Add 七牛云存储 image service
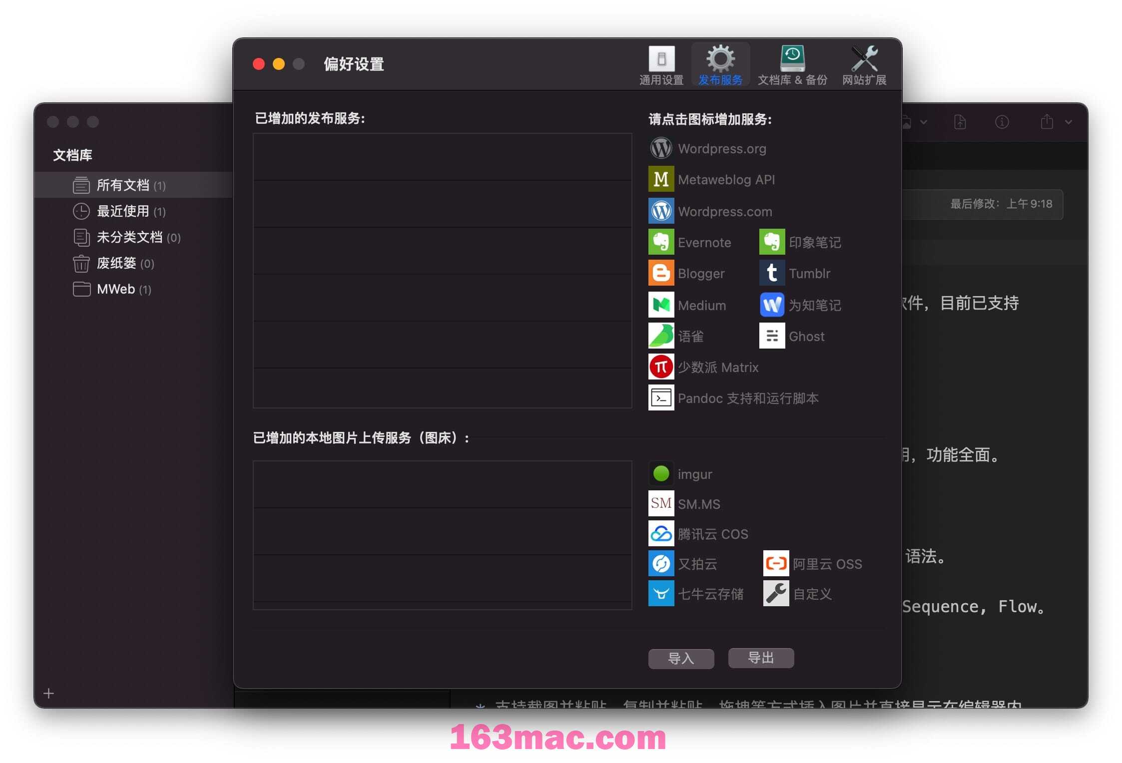Viewport: 1122px width, 763px height. pyautogui.click(x=661, y=593)
